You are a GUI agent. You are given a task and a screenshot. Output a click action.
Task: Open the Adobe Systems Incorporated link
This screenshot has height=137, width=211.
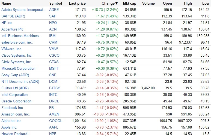click(x=23, y=10)
